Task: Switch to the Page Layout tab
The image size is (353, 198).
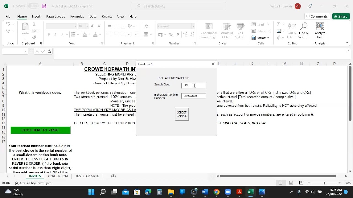Action: [x=55, y=16]
